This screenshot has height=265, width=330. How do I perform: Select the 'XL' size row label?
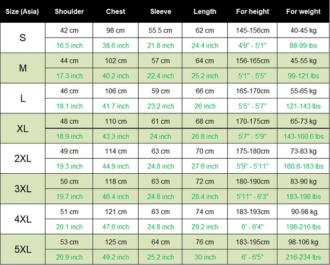pyautogui.click(x=23, y=128)
